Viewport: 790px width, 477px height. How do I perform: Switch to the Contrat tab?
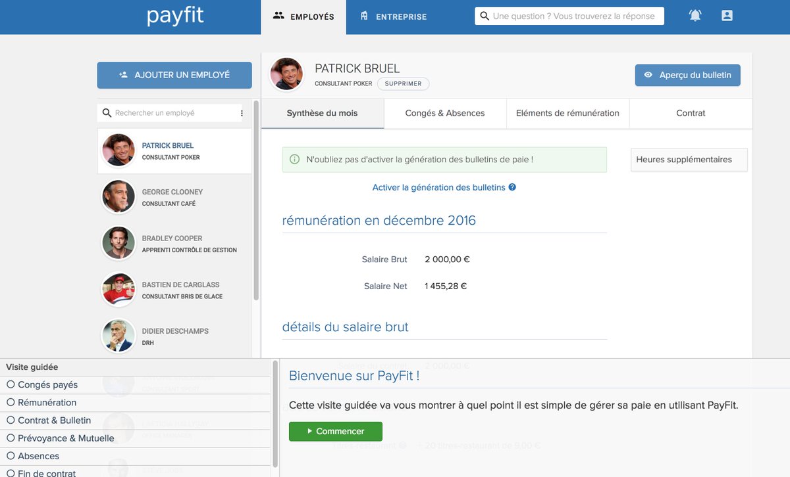click(x=691, y=113)
